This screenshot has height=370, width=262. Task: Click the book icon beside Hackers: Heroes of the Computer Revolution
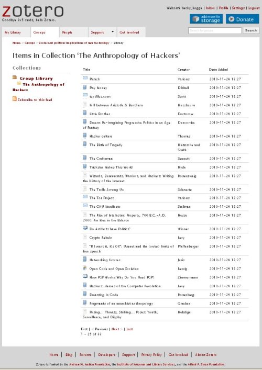click(x=84, y=285)
